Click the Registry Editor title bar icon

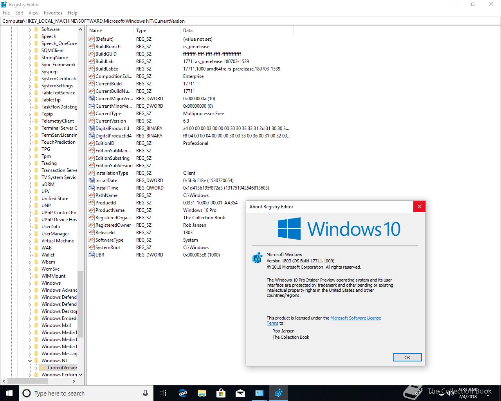pos(4,5)
